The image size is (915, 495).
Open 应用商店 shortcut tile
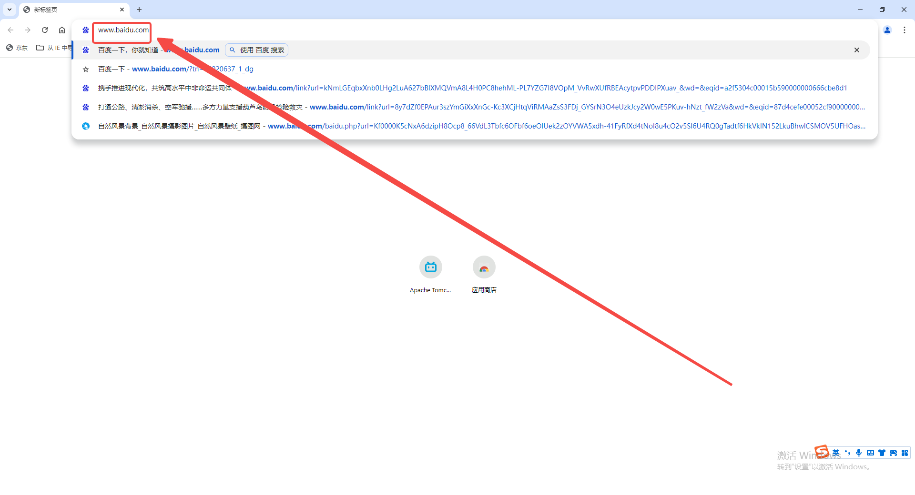(484, 275)
